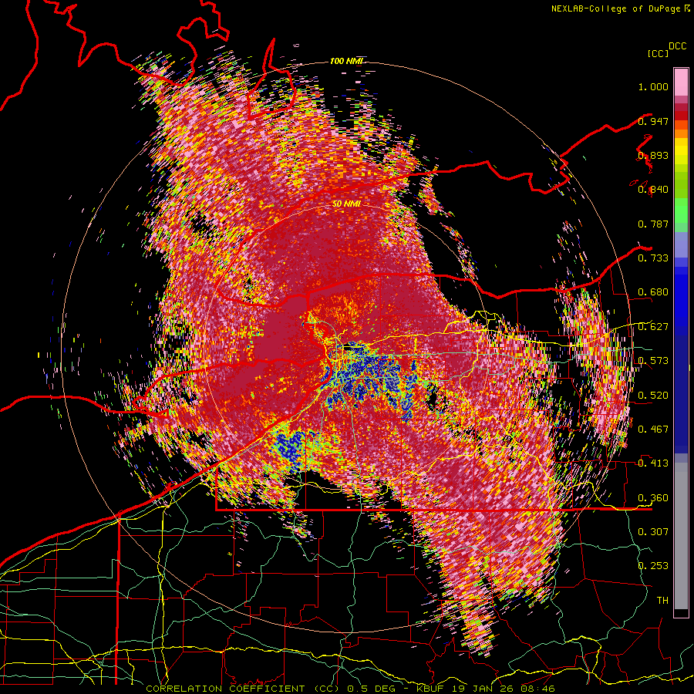Screen dimensions: 694x694
Task: Pick the large gray color scale segment
Action: (x=681, y=536)
